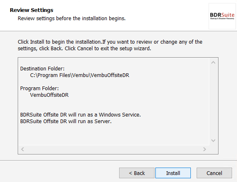
Task: Click the vertical scrollbar track of settings box
Action: coord(213,101)
